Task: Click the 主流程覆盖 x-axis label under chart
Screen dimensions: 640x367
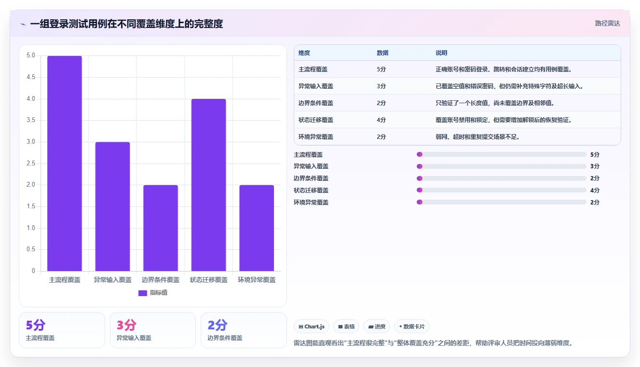Action: click(x=65, y=280)
